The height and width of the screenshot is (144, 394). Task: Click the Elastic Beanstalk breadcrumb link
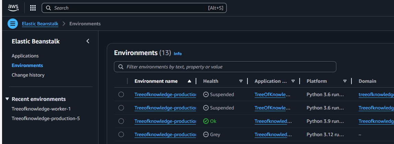click(x=40, y=24)
